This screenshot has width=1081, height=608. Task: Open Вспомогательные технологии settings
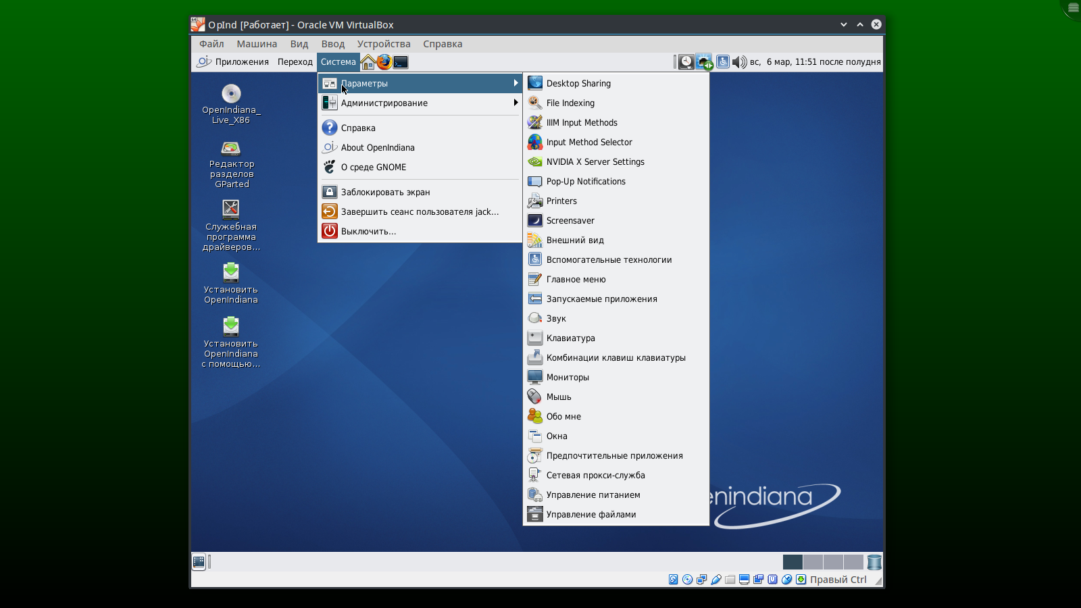pos(616,259)
